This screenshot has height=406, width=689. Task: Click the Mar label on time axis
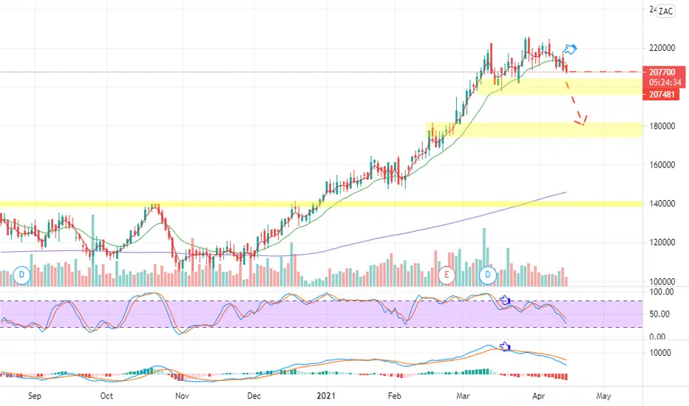[x=463, y=396]
